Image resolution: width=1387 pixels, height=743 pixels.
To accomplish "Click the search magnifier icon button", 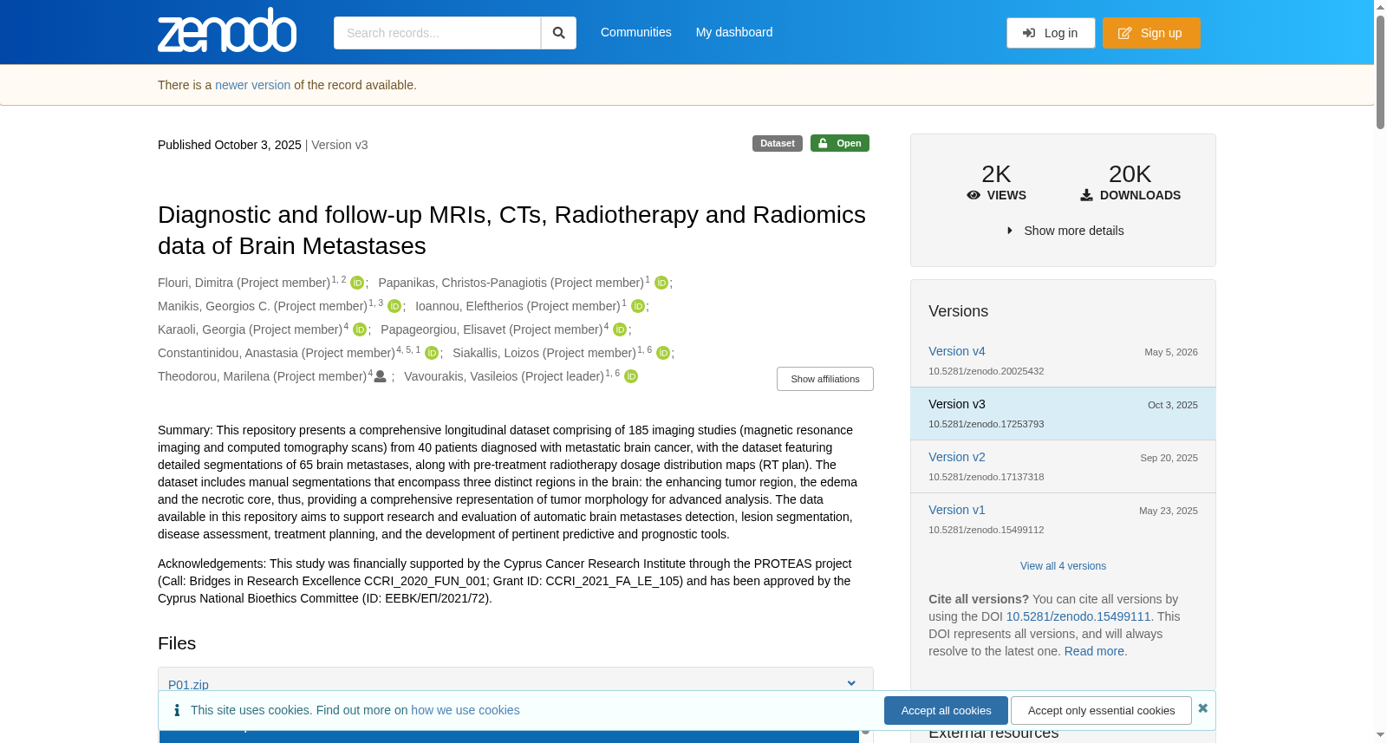I will click(558, 33).
